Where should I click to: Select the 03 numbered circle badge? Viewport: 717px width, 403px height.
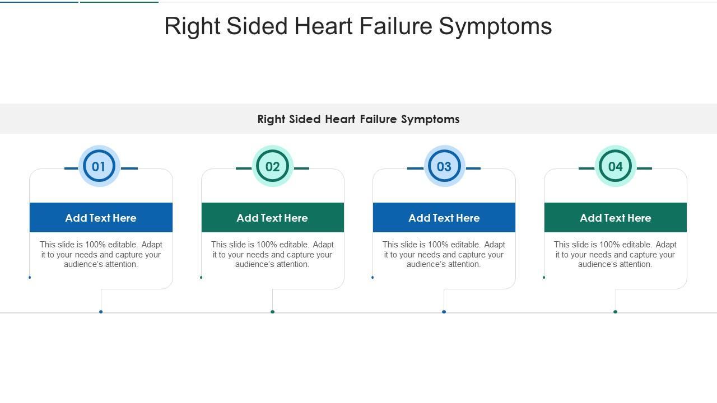(x=444, y=166)
